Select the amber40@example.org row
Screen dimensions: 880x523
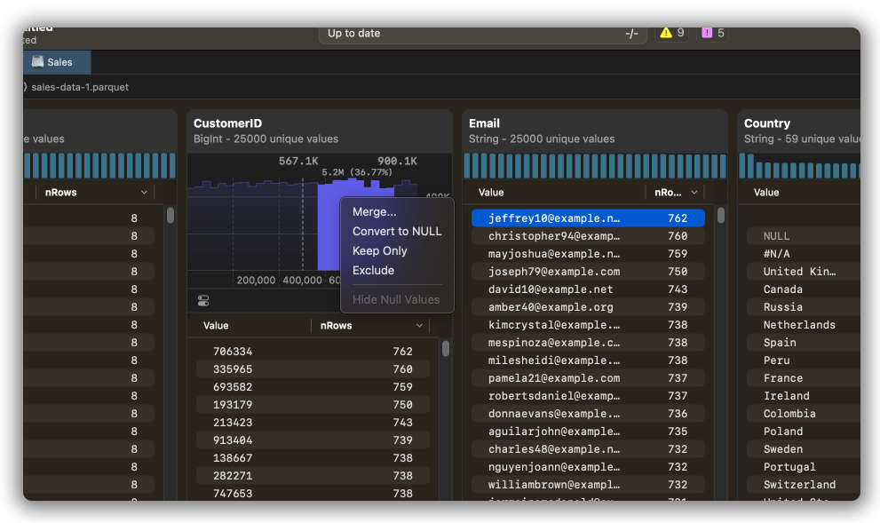[588, 307]
